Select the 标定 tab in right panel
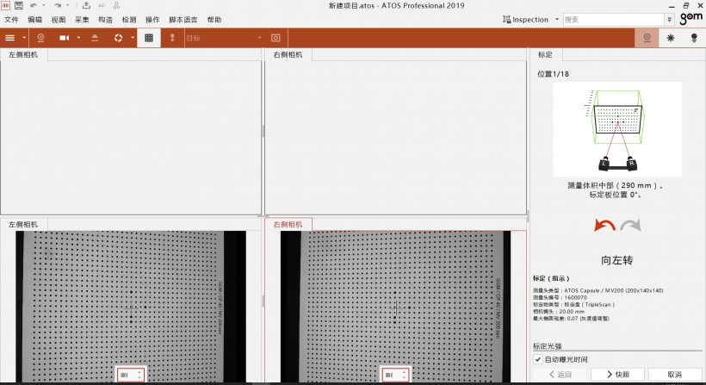Viewport: 706px width, 385px height. tap(545, 54)
